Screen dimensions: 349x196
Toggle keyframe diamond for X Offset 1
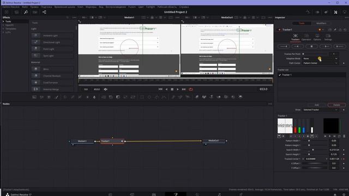point(344,163)
